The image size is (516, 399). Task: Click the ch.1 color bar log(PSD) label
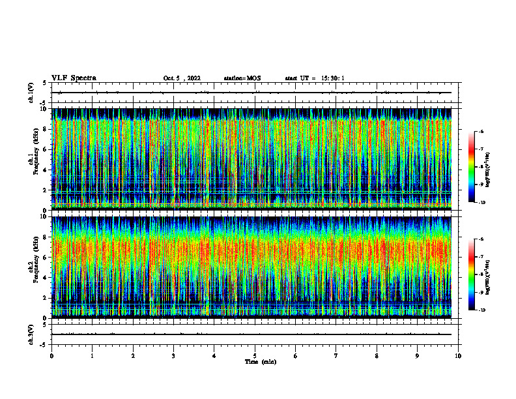pos(488,170)
